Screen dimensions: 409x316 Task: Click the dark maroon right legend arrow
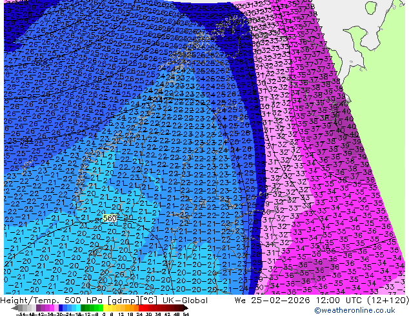point(186,308)
